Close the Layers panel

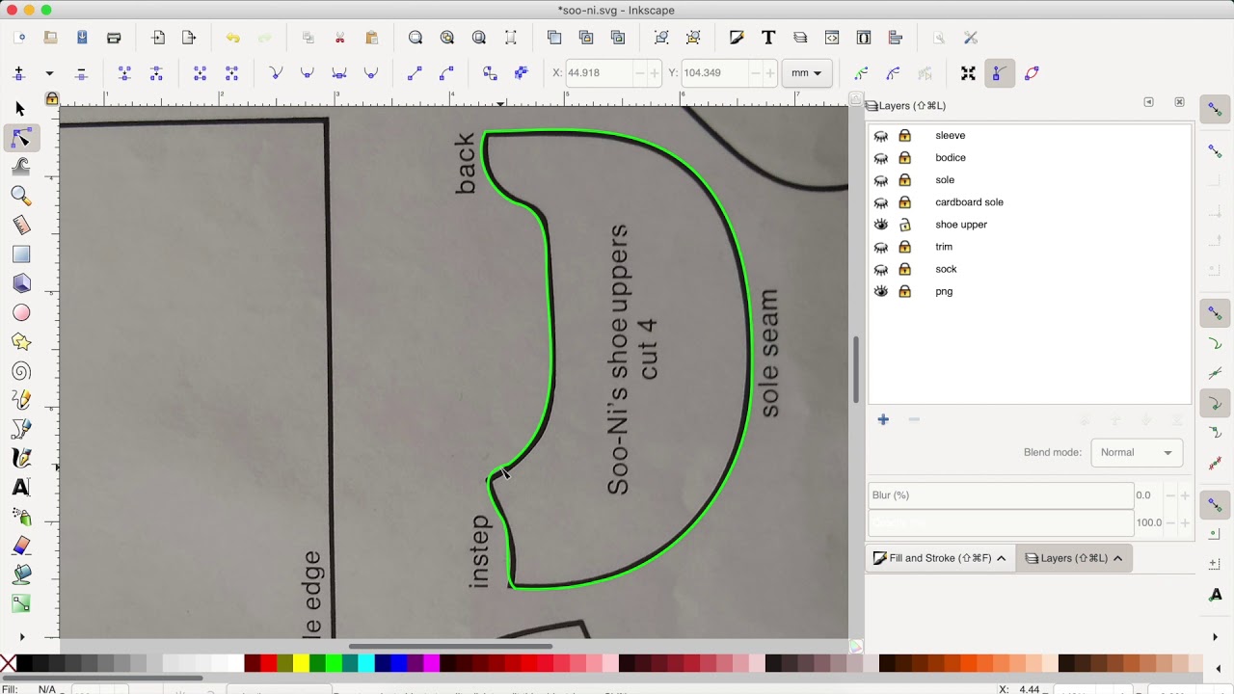pyautogui.click(x=1179, y=102)
